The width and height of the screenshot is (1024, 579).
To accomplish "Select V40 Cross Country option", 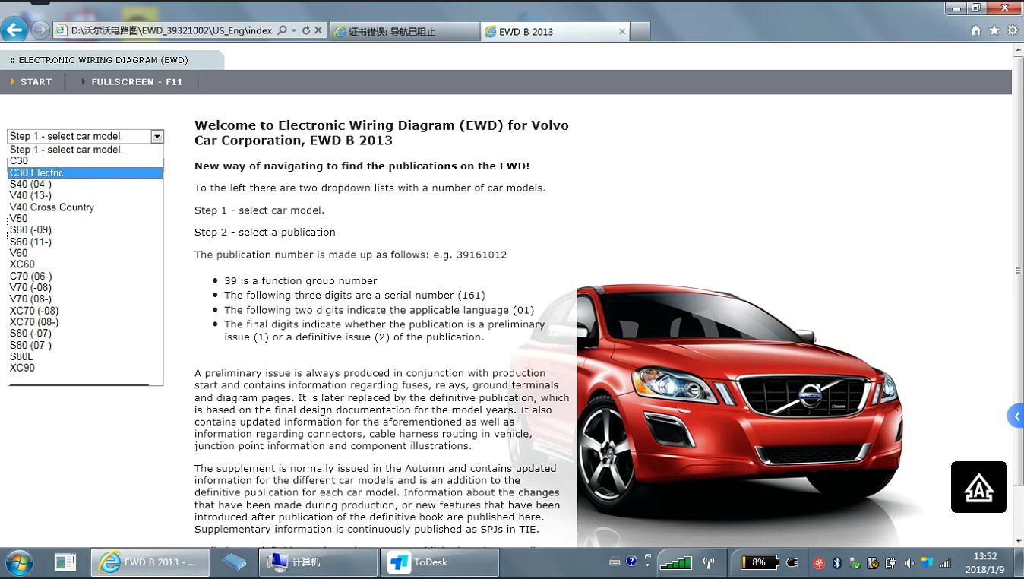I will 85,207.
